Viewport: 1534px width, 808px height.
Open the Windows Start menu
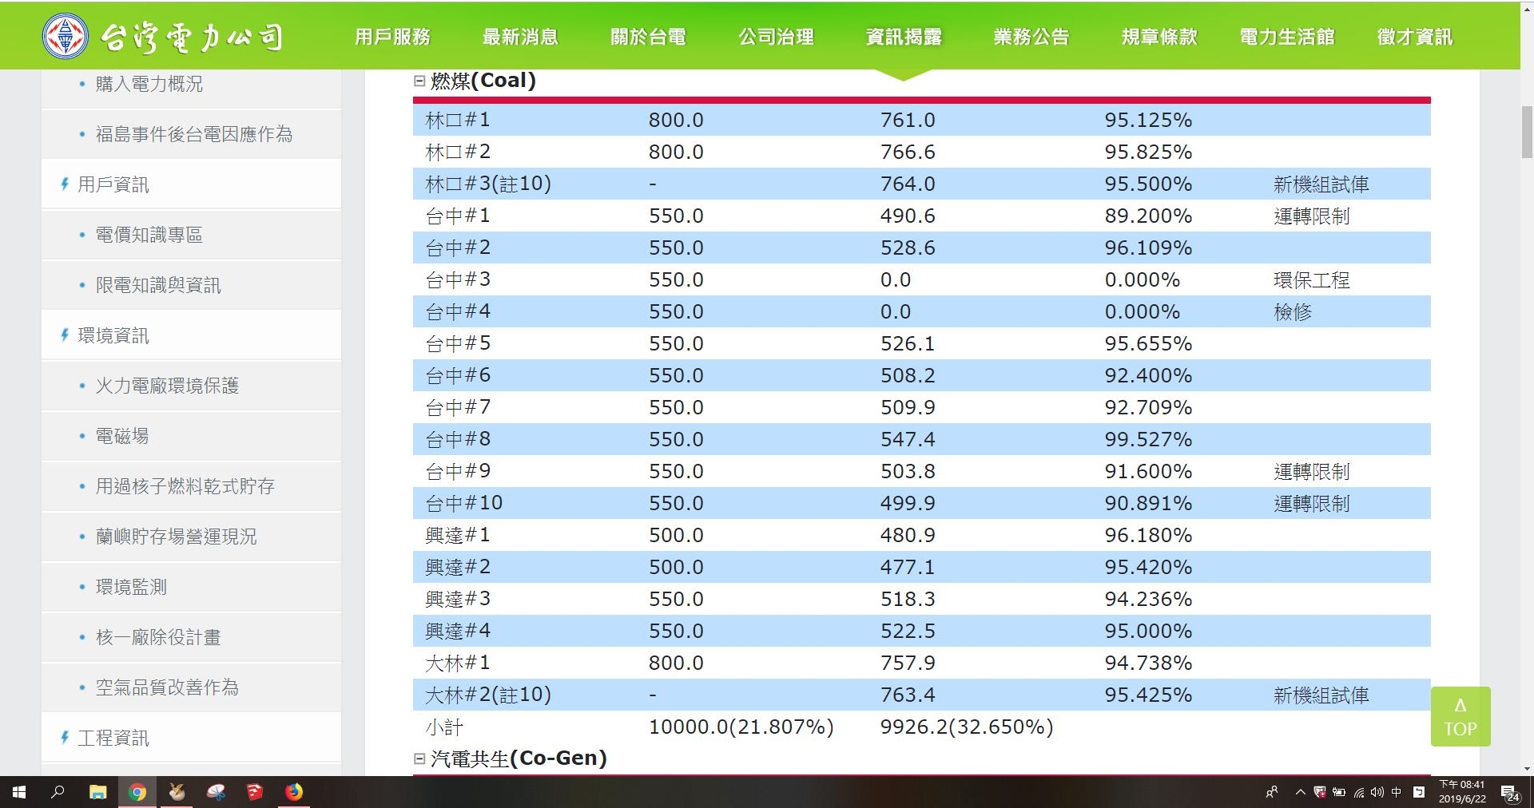tap(19, 792)
